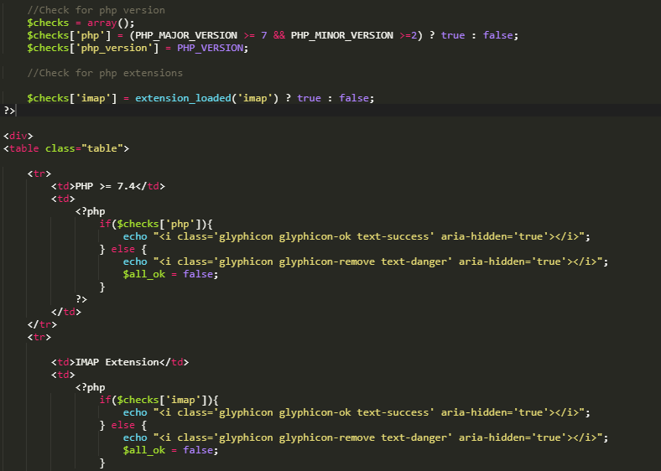This screenshot has height=471, width=661.
Task: Click the if($checks['php']){ condition
Action: point(156,224)
